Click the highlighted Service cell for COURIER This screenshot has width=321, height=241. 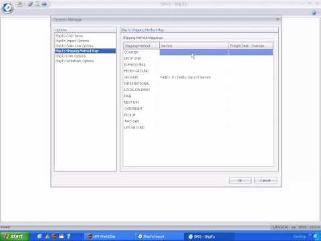[194, 52]
